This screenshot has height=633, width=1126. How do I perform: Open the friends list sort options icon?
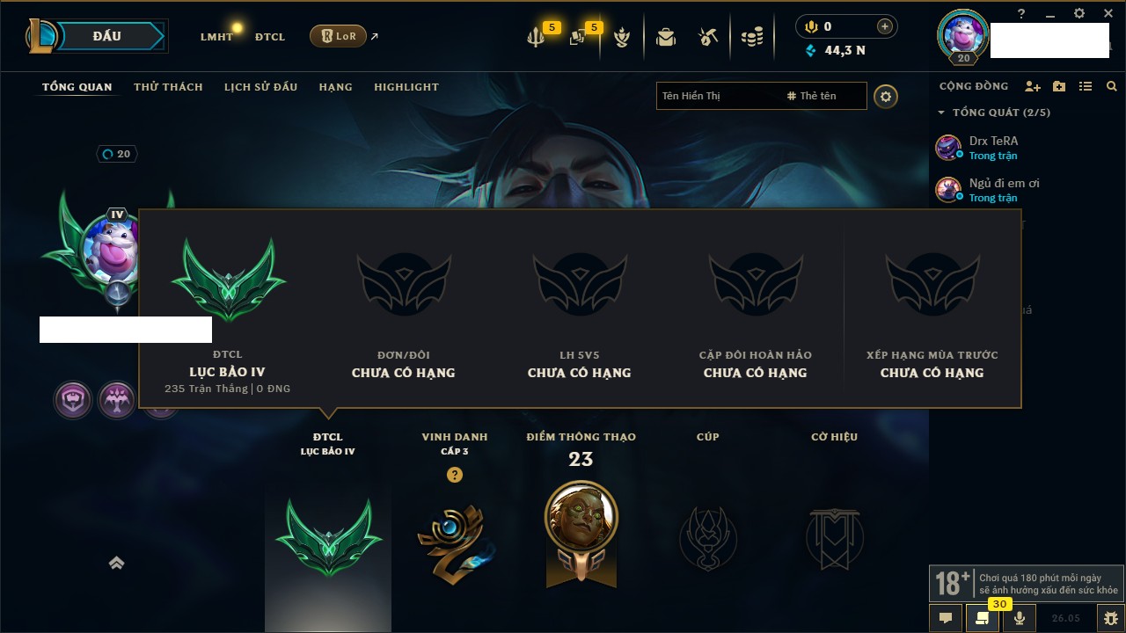coord(1086,86)
